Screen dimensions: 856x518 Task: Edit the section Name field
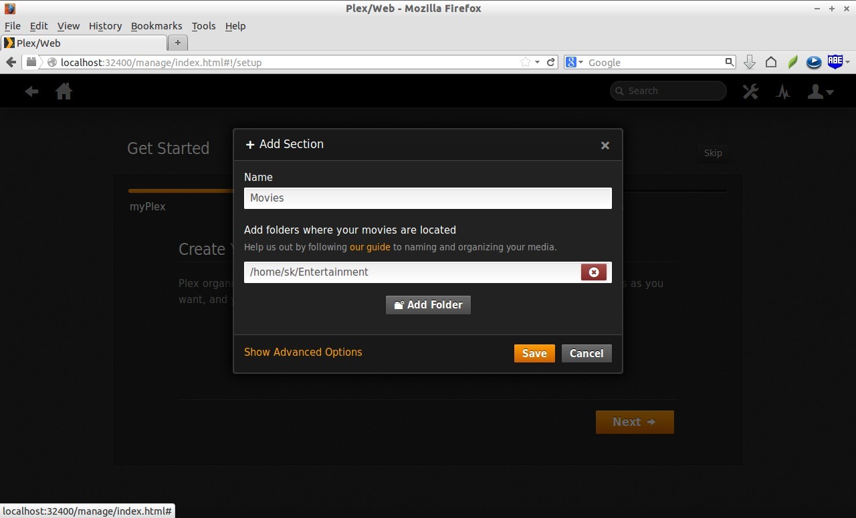coord(428,198)
